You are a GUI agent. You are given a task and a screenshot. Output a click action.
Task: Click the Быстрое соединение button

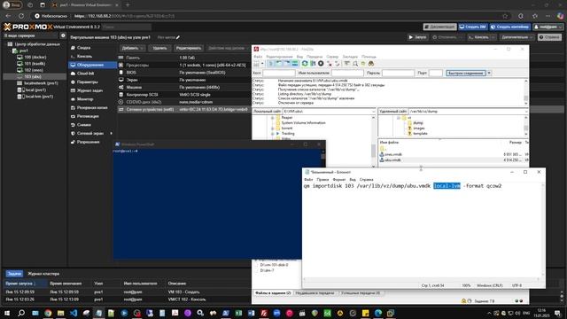466,73
